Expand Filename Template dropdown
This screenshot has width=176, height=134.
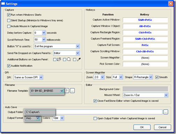(61, 91)
